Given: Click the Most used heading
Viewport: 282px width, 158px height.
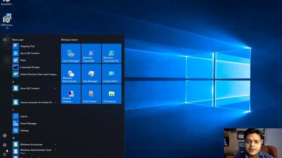Looking at the screenshot, I should click(18, 40).
